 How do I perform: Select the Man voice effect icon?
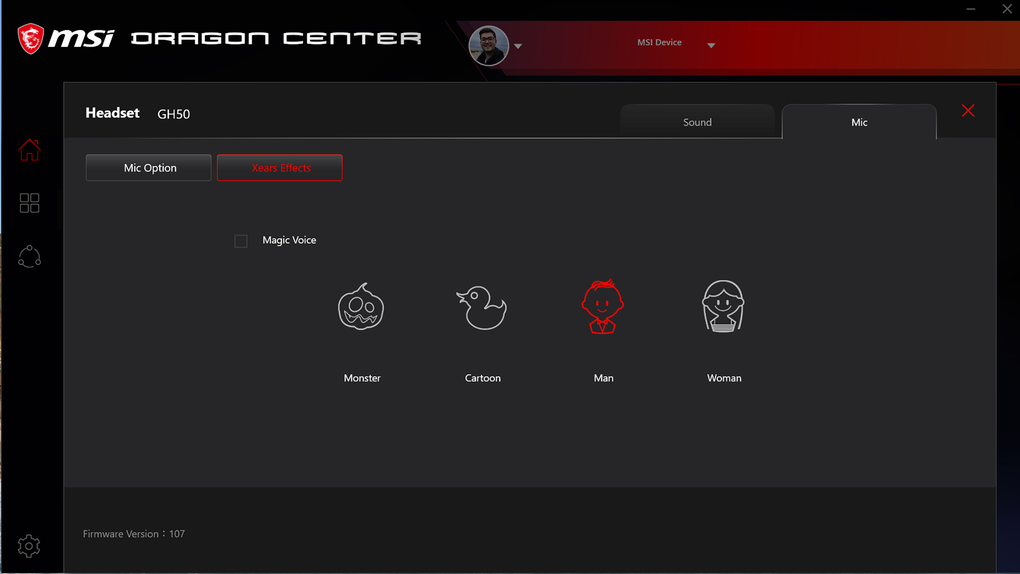pyautogui.click(x=602, y=306)
